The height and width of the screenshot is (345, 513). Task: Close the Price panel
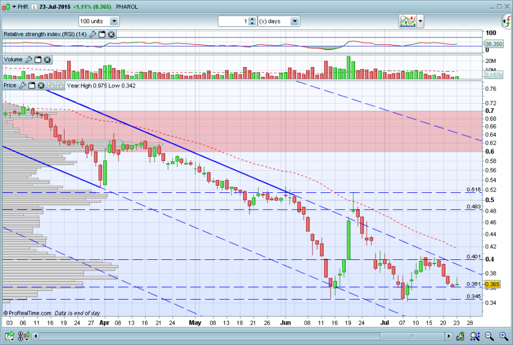pos(41,85)
